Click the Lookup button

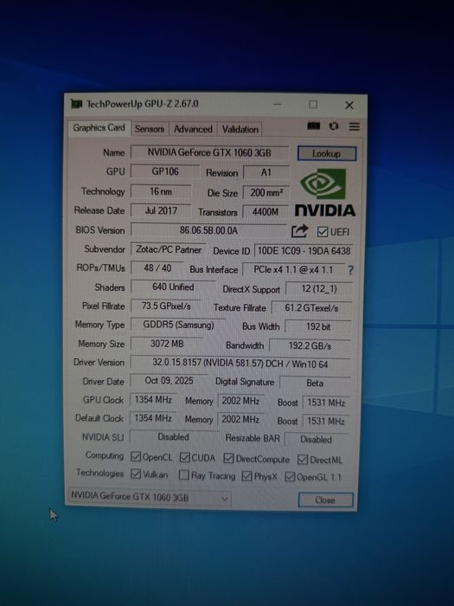pos(327,153)
